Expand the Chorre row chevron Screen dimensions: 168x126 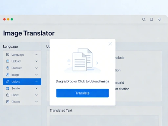pos(36,102)
